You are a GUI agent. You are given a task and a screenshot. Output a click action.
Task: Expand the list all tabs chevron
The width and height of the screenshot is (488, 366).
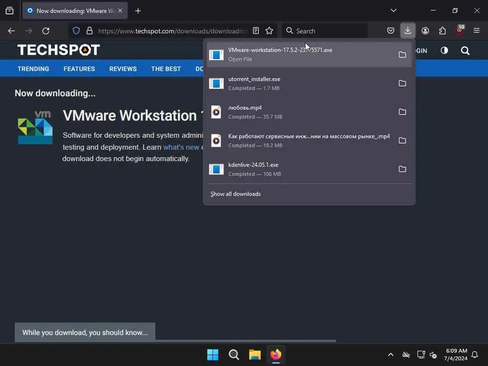pyautogui.click(x=393, y=10)
